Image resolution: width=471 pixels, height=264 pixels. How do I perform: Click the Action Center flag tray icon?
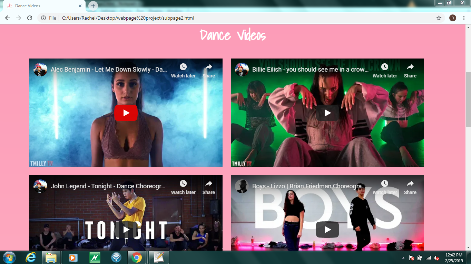(x=412, y=258)
